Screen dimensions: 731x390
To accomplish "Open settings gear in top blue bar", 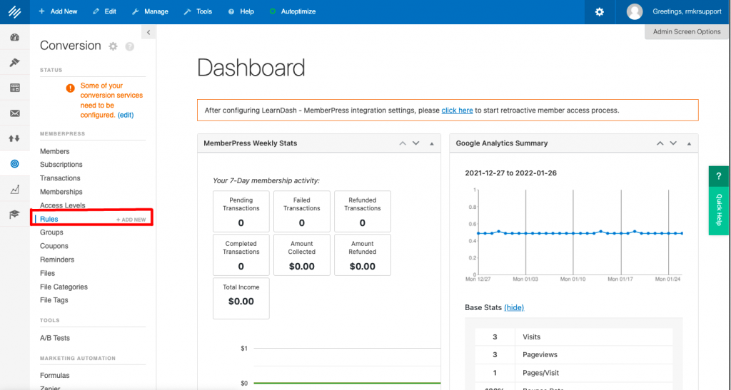I will coord(599,12).
